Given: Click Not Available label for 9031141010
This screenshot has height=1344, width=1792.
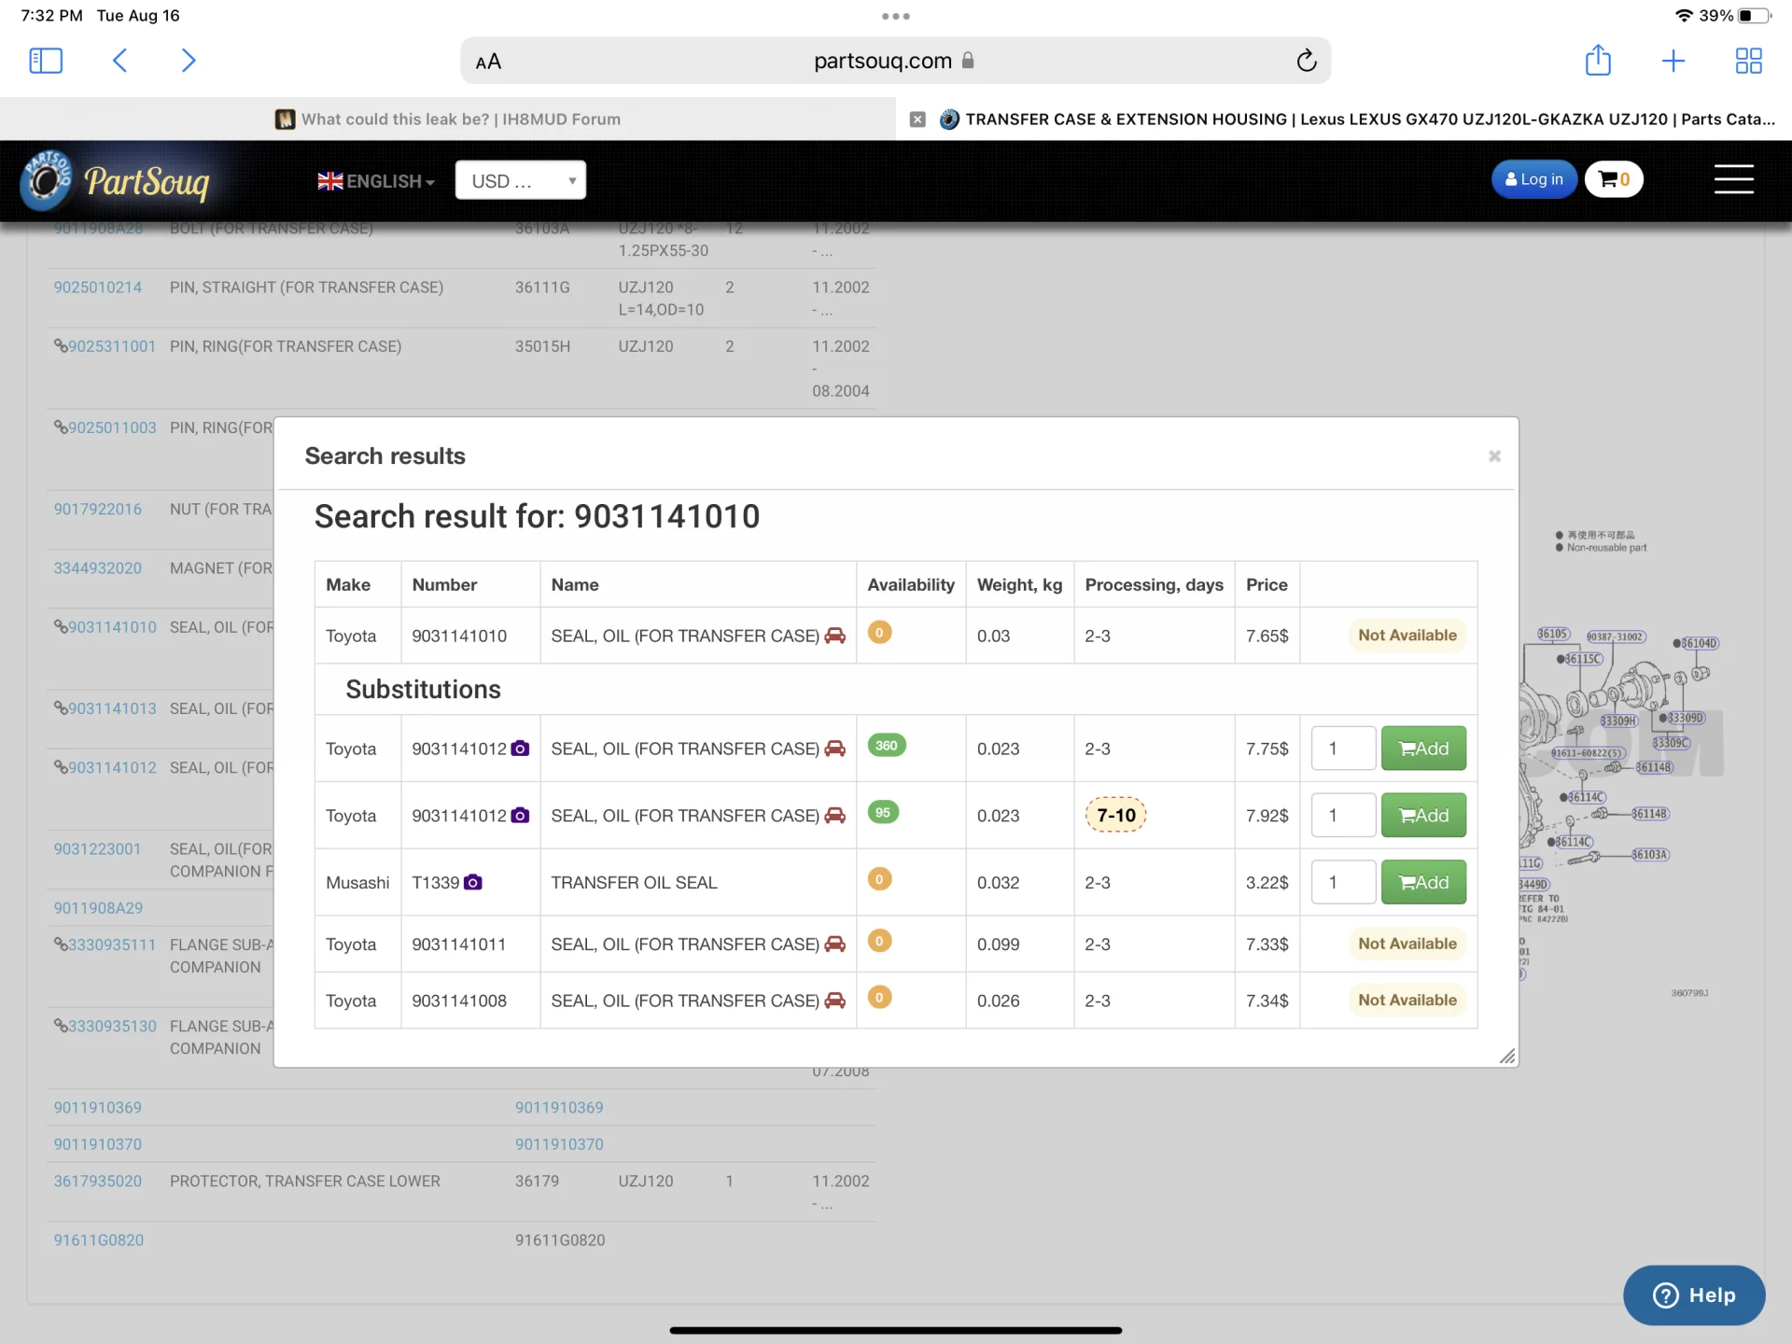Looking at the screenshot, I should [x=1407, y=636].
